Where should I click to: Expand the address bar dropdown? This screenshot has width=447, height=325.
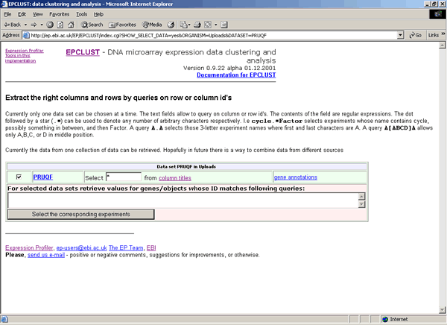401,35
